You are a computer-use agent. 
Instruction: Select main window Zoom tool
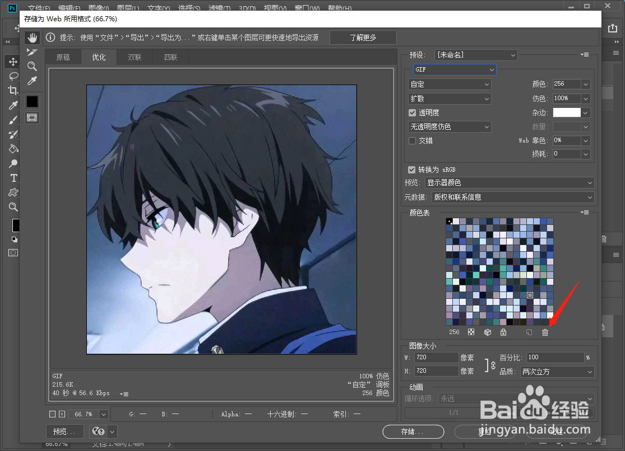pos(13,206)
